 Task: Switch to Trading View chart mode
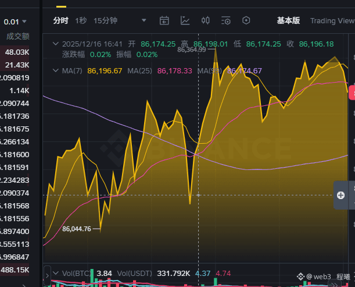click(x=332, y=20)
